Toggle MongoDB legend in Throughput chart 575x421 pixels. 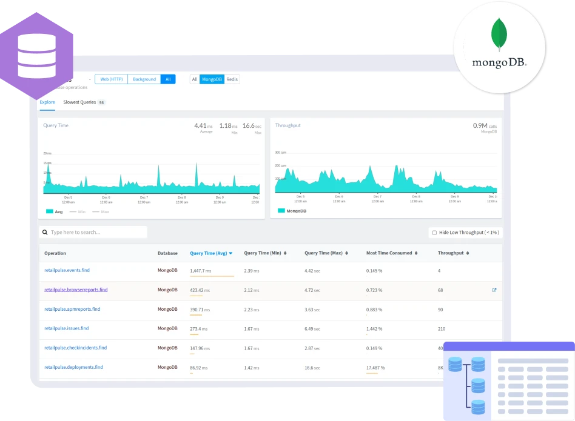click(292, 211)
